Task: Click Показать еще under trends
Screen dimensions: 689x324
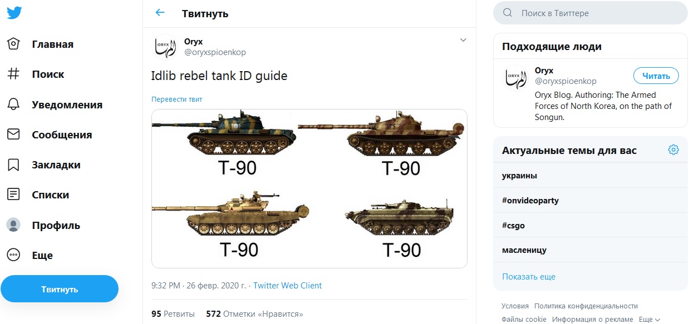Action: pyautogui.click(x=528, y=276)
